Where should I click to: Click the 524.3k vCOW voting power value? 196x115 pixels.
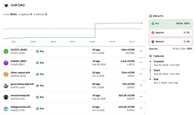click(x=127, y=95)
